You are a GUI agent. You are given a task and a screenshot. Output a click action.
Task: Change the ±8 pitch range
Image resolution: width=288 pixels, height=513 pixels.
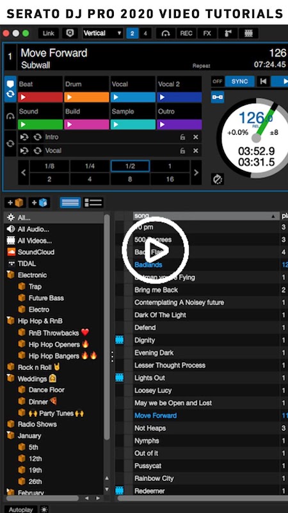[x=274, y=133]
